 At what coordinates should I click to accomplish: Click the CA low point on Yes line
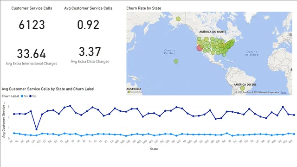(x=37, y=129)
